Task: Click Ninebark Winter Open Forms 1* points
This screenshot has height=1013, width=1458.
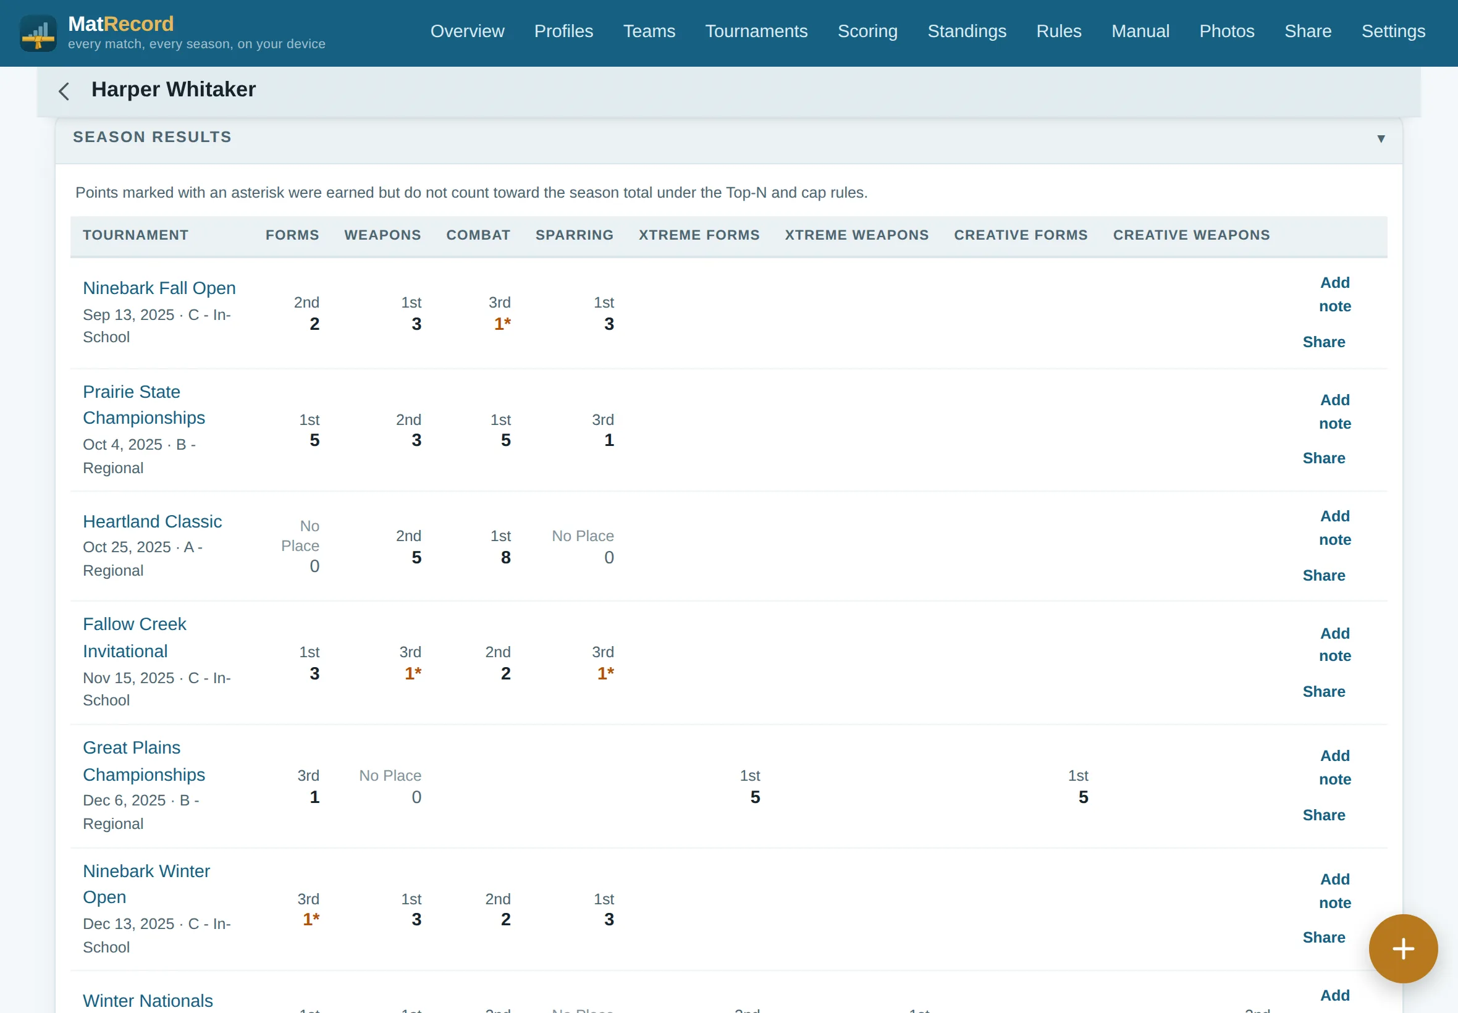Action: coord(311,919)
